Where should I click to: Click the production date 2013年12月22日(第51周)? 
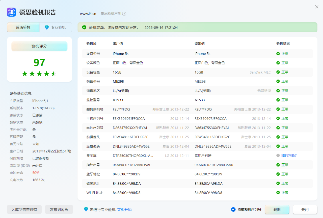[52, 151]
